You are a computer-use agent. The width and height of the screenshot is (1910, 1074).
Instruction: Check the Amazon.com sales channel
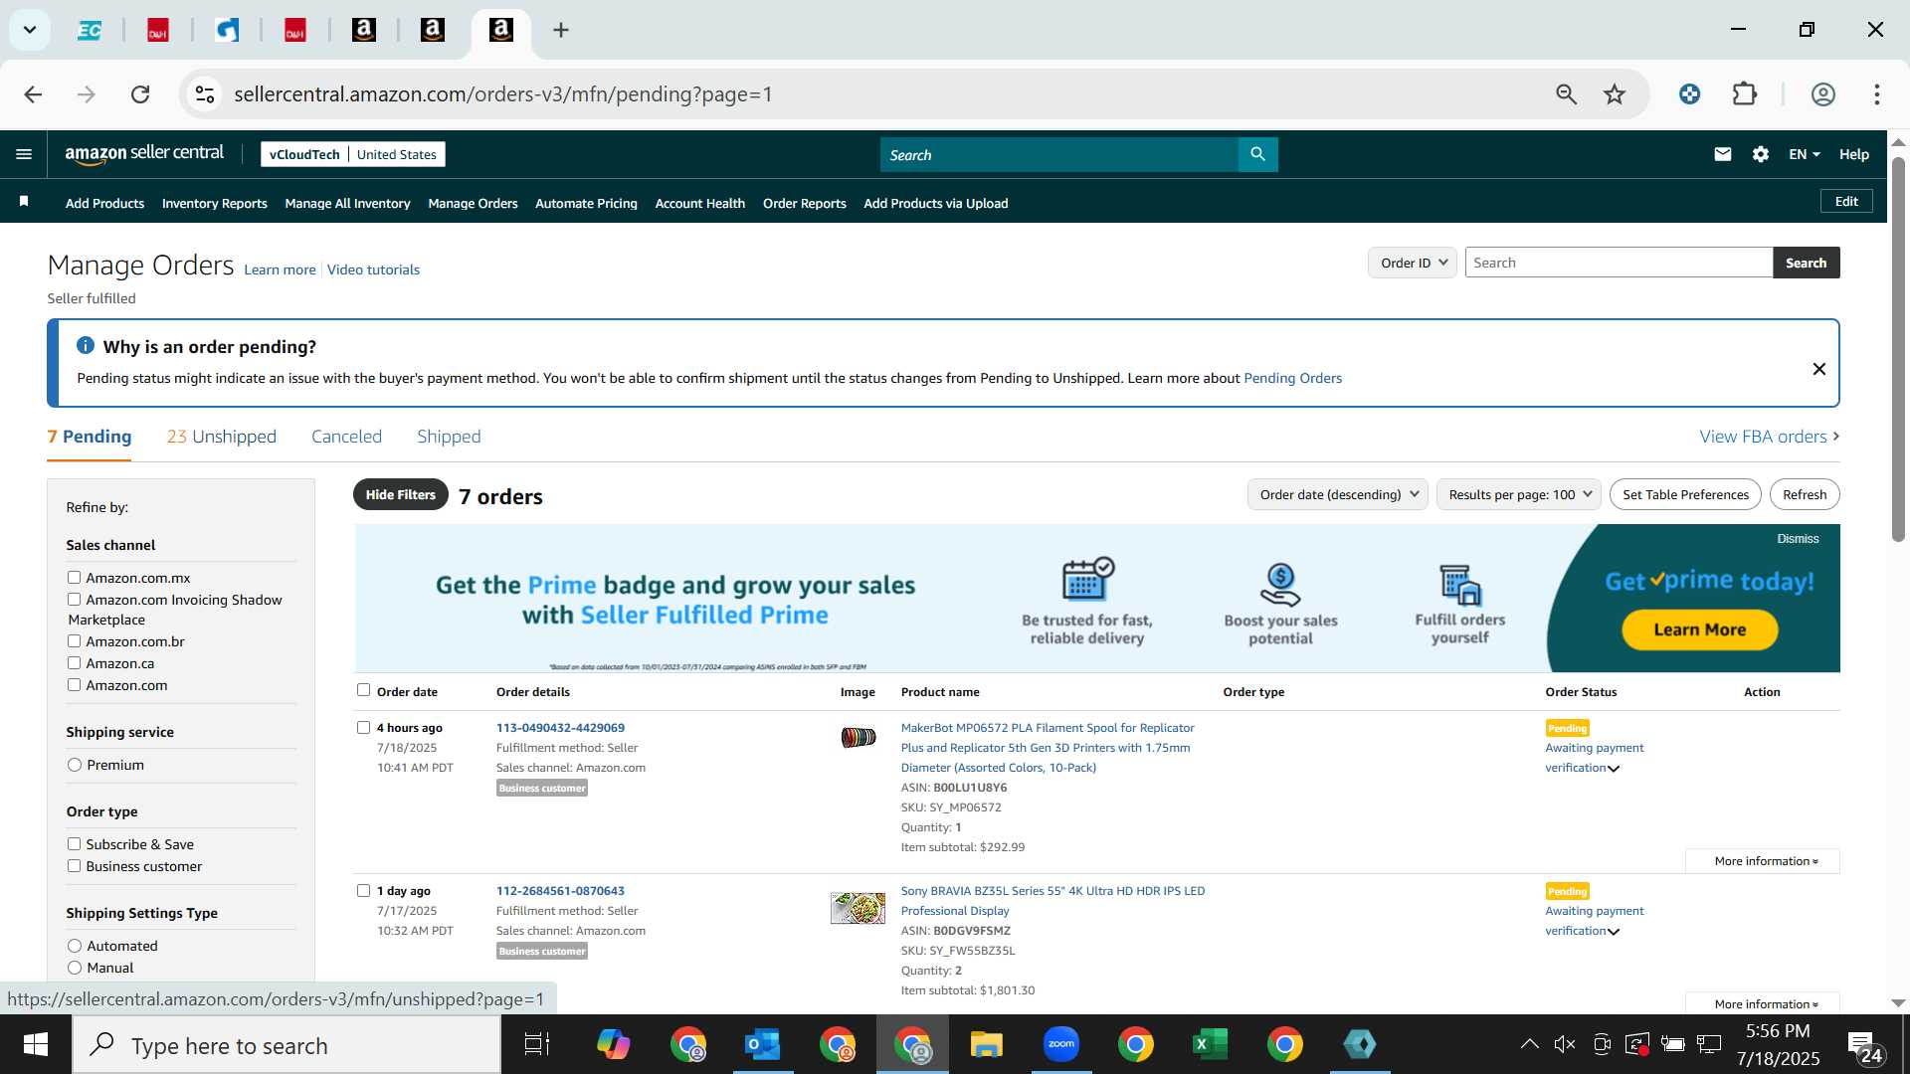74,684
